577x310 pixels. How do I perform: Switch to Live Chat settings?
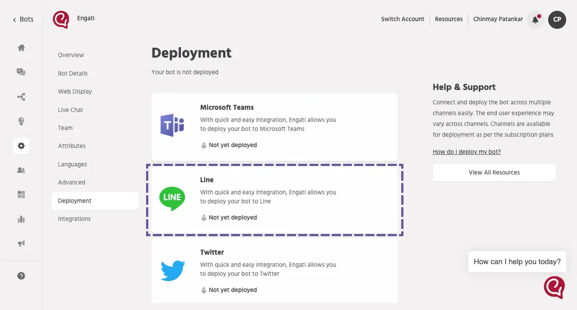pos(70,110)
